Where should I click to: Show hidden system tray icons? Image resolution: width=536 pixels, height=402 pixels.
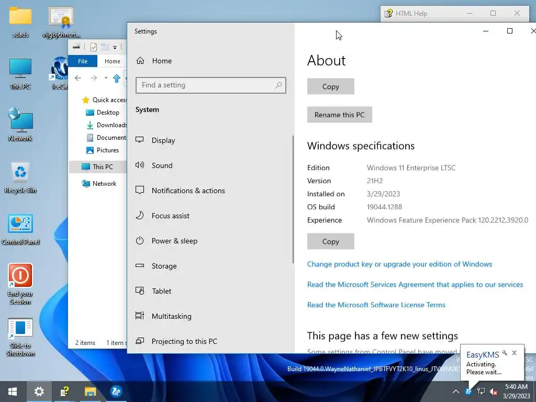coord(456,392)
